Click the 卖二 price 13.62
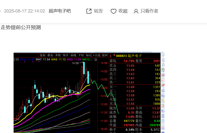The width and height of the screenshot is (207, 133). coord(130,78)
